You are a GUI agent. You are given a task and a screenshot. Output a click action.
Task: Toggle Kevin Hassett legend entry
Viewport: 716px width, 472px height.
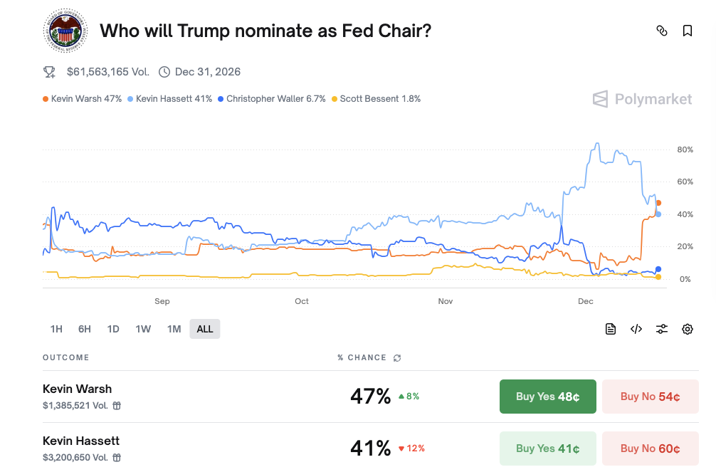tap(169, 98)
